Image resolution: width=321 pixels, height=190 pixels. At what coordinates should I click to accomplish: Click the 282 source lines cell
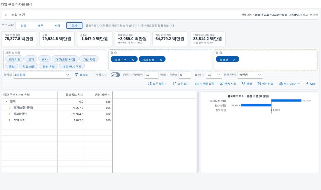point(99,114)
